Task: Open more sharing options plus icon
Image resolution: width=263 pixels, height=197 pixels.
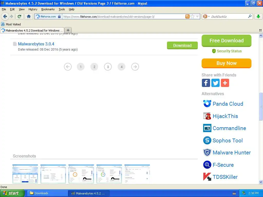Action: click(x=225, y=83)
